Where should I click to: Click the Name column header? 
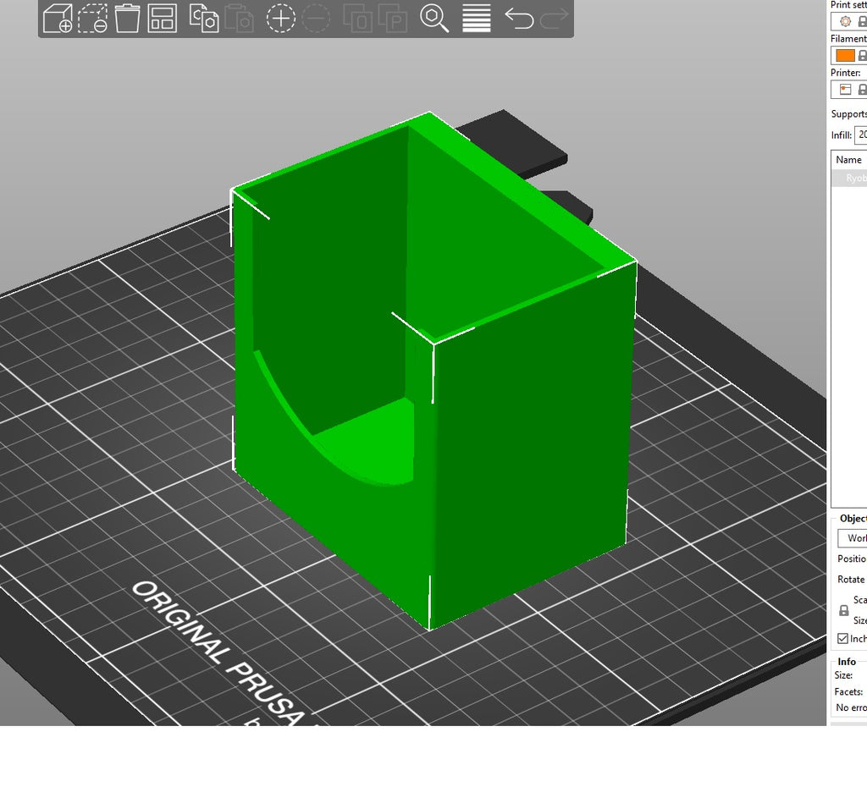point(848,160)
